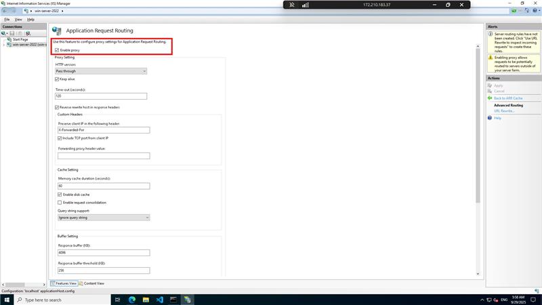Open the File menu

7,20
